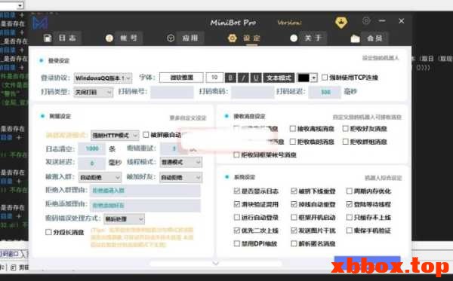This screenshot has height=281, width=453.
Task: Switch to the 关于 tab
Action: click(313, 38)
